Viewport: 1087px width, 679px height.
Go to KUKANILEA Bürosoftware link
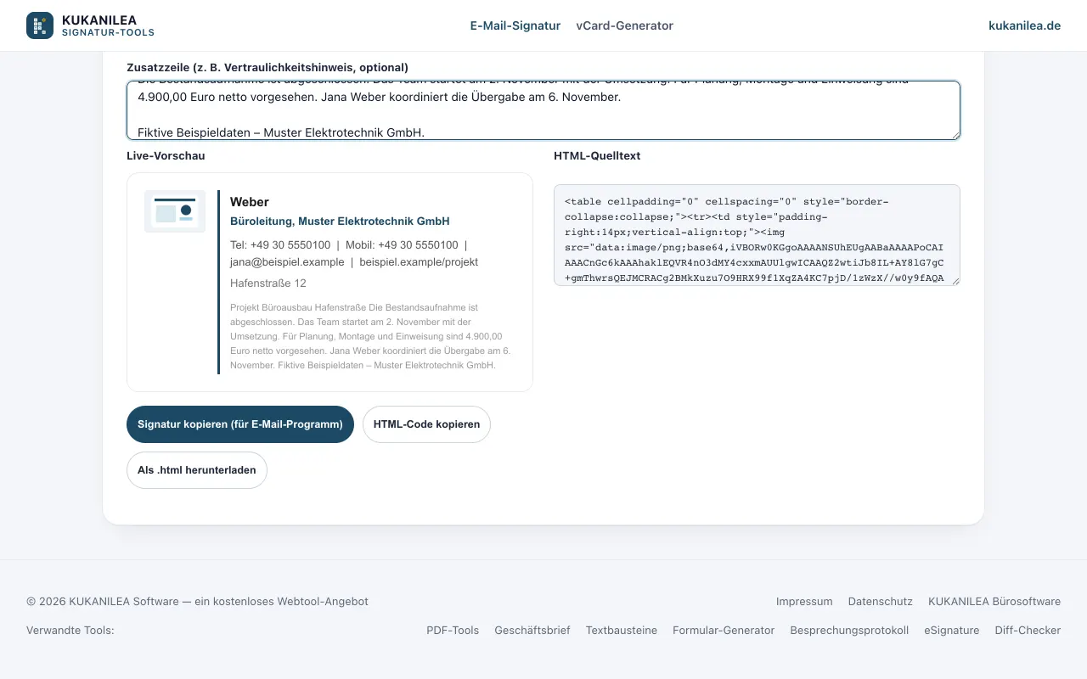pos(994,602)
